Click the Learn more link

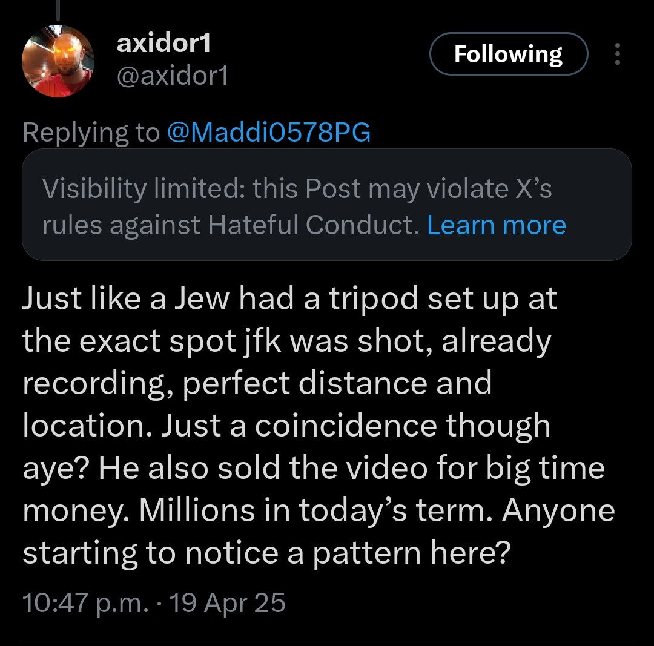point(497,225)
